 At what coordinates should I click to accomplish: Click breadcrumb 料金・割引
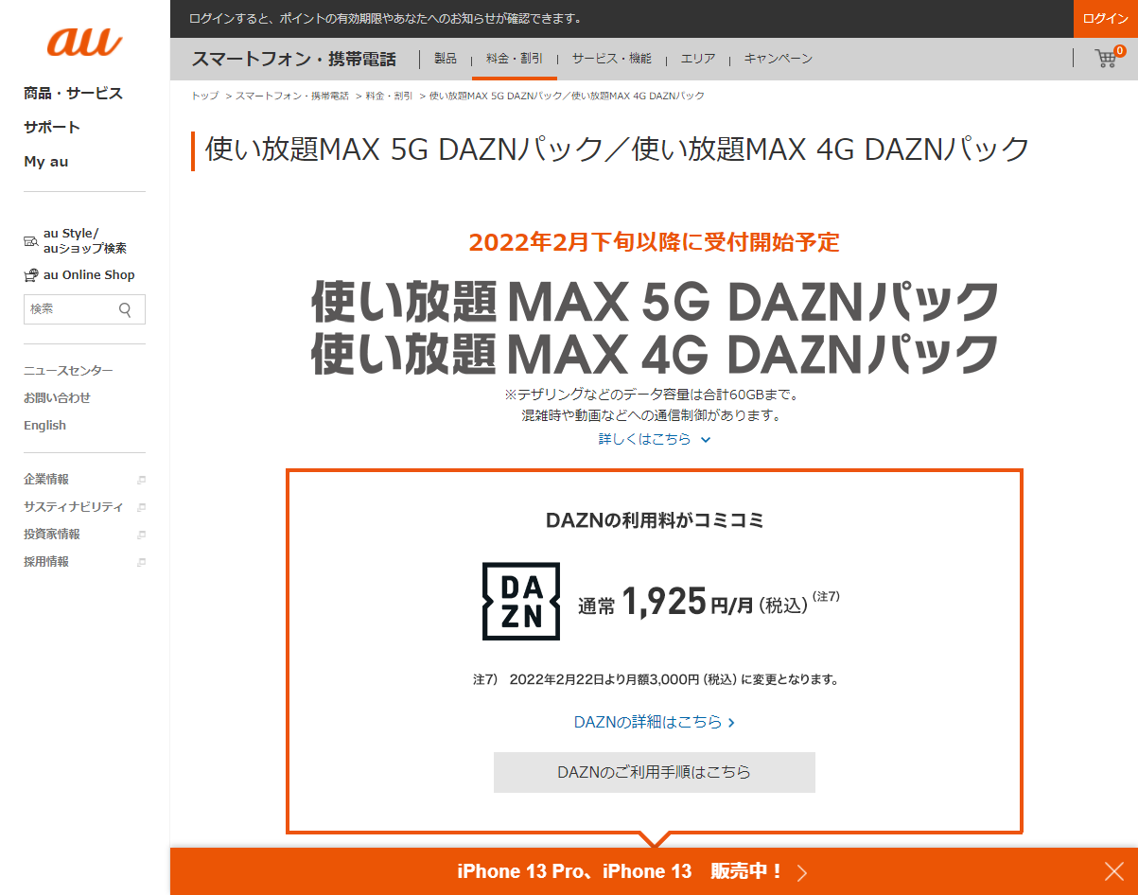tap(389, 97)
